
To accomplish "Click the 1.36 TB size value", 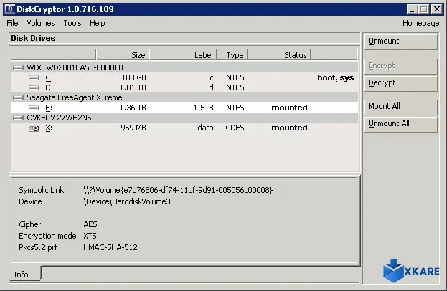I will pyautogui.click(x=133, y=108).
